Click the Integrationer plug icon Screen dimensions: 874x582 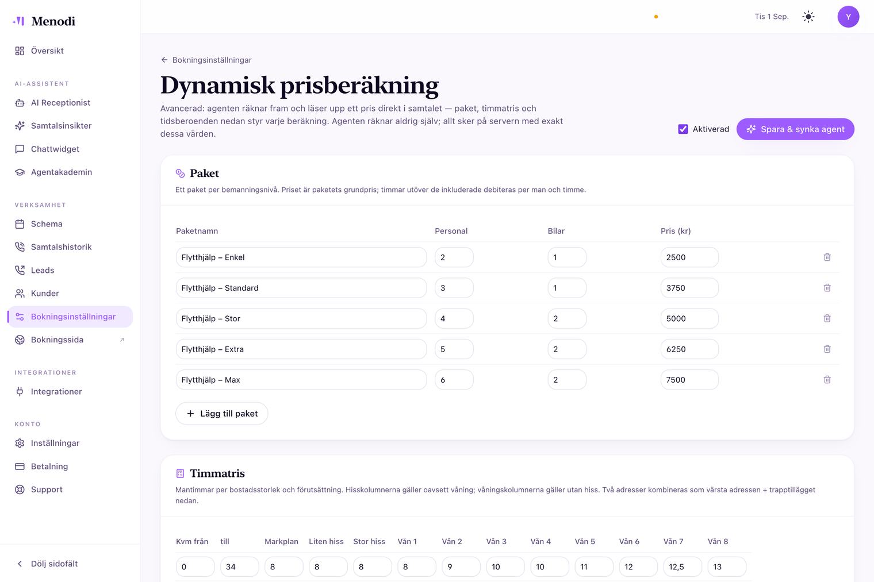[20, 392]
